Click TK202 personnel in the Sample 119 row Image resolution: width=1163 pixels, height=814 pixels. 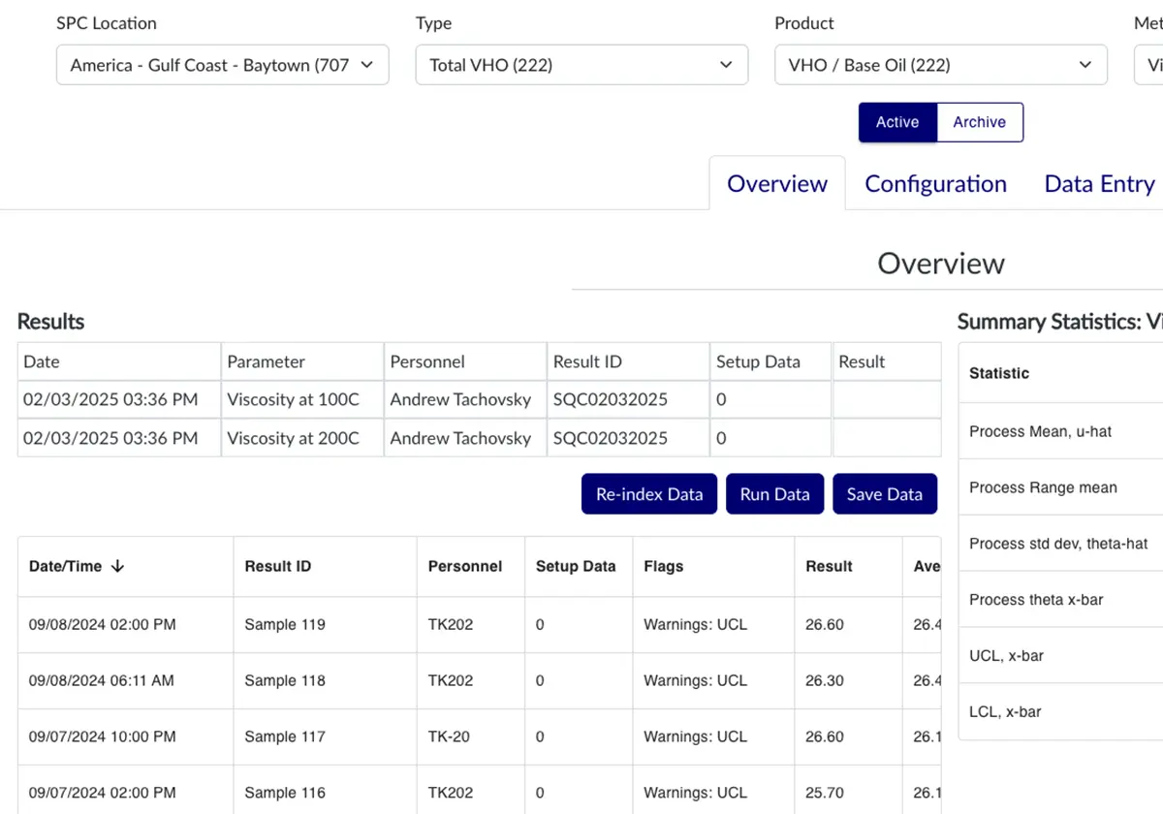pyautogui.click(x=451, y=625)
